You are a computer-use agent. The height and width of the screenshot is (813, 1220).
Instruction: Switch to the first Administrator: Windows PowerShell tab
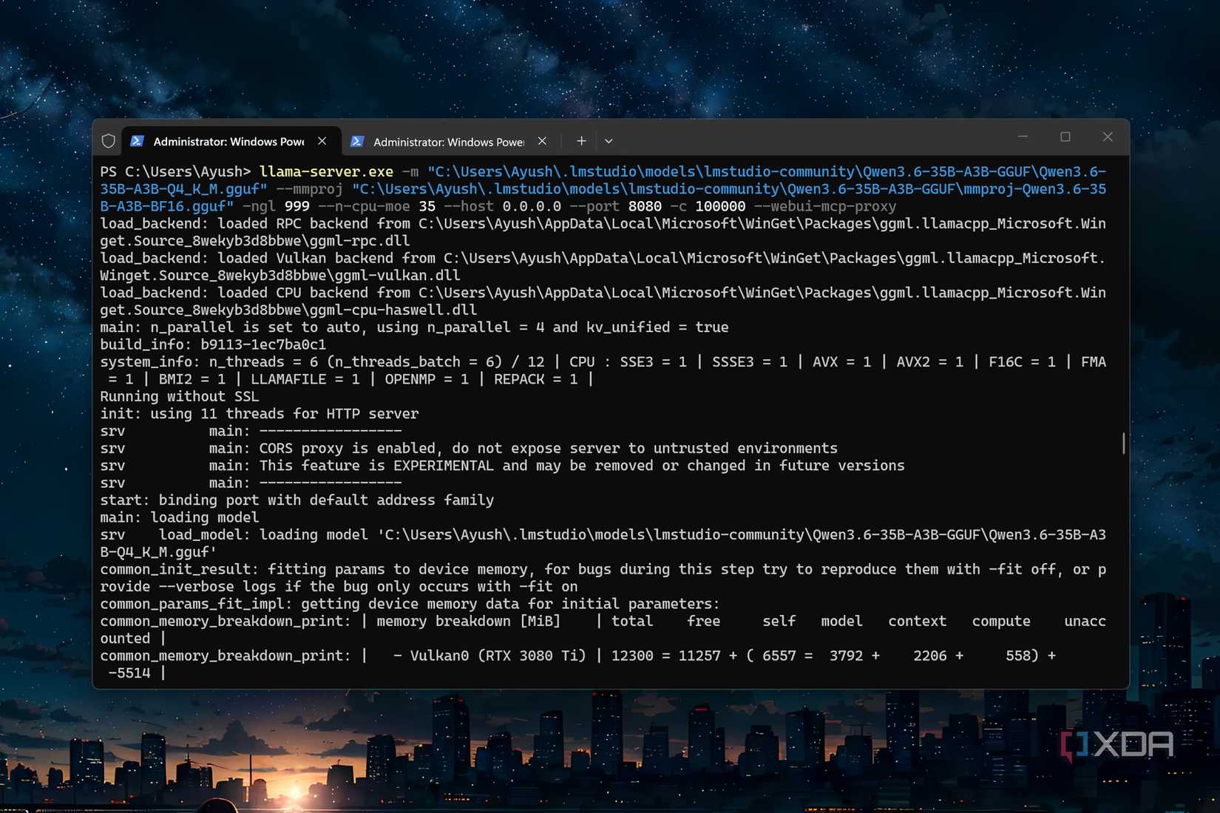pyautogui.click(x=231, y=140)
